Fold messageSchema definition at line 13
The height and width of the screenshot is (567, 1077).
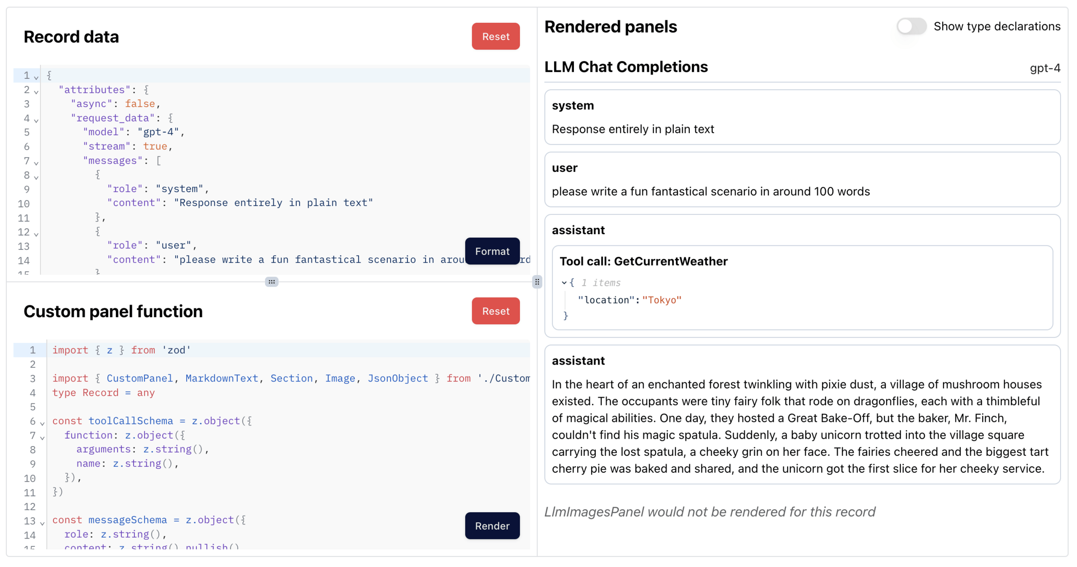click(x=42, y=523)
